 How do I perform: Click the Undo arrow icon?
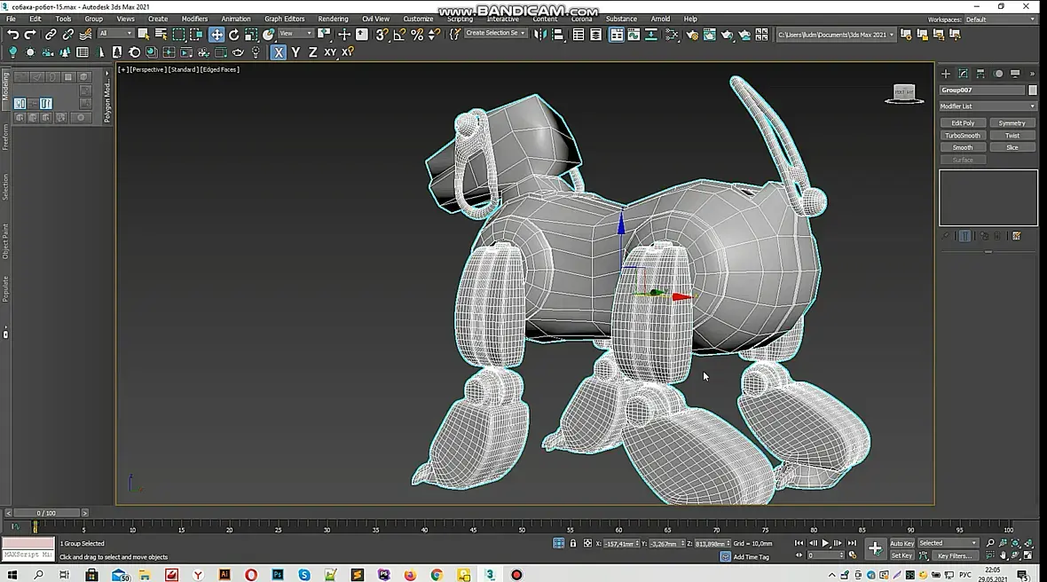coord(12,35)
